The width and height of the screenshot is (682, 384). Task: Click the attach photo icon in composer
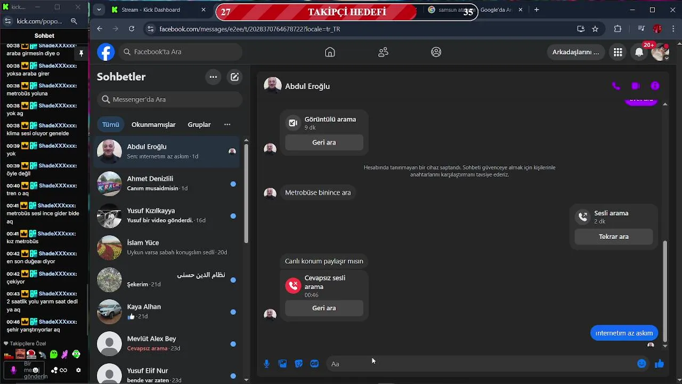pos(283,364)
